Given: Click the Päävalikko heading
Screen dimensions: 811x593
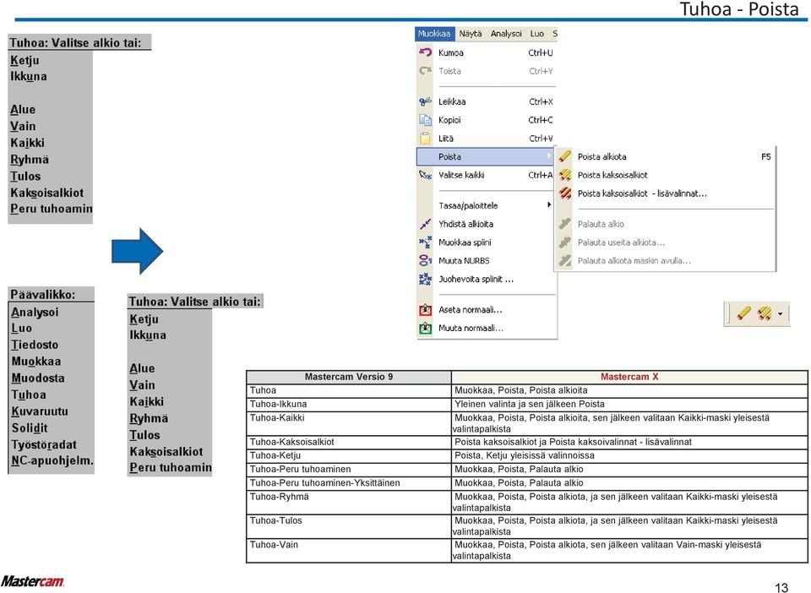Looking at the screenshot, I should (43, 295).
